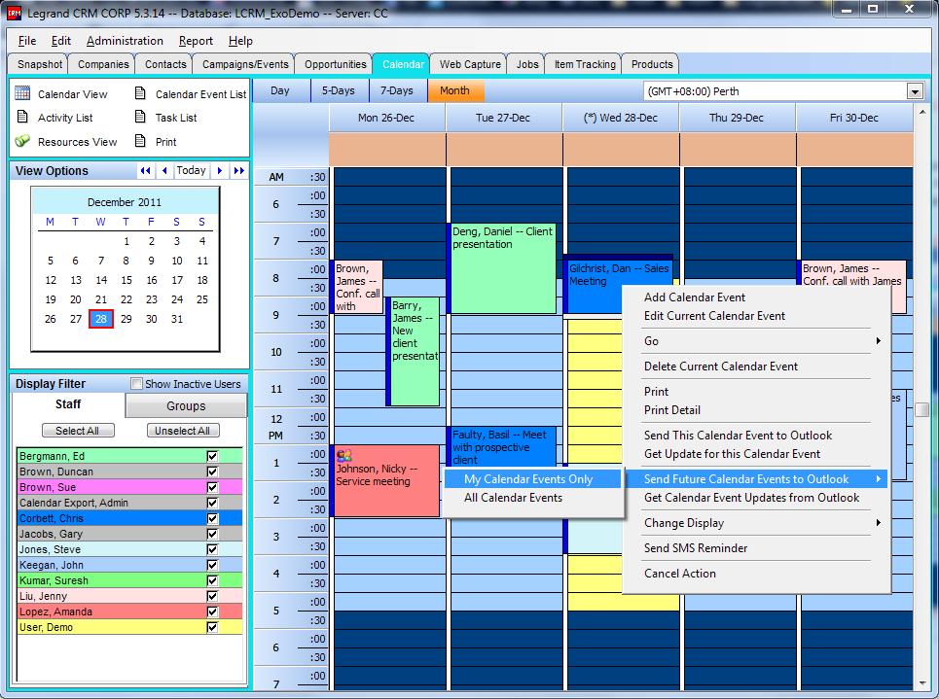The image size is (939, 699).
Task: Click the Unselect All staff button
Action: point(183,431)
